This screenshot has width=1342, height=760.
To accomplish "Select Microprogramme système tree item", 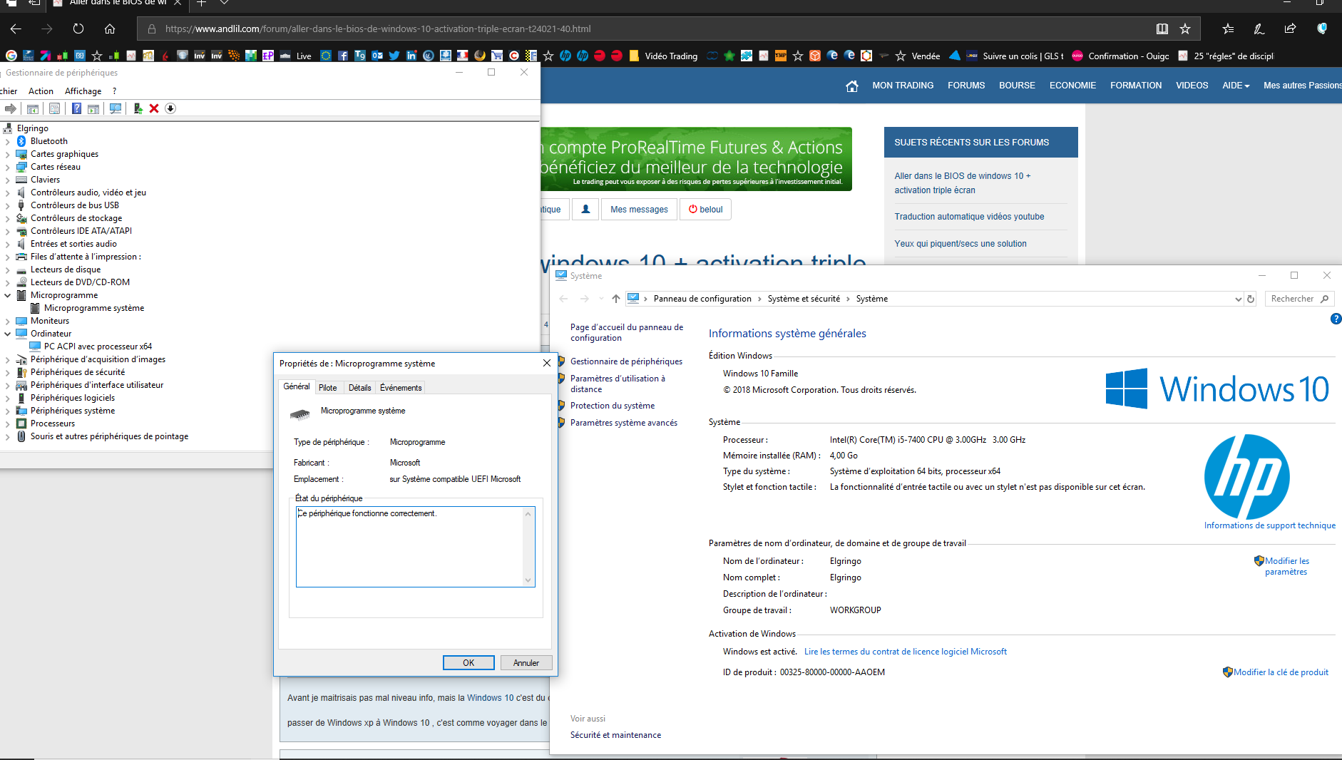I will [94, 308].
